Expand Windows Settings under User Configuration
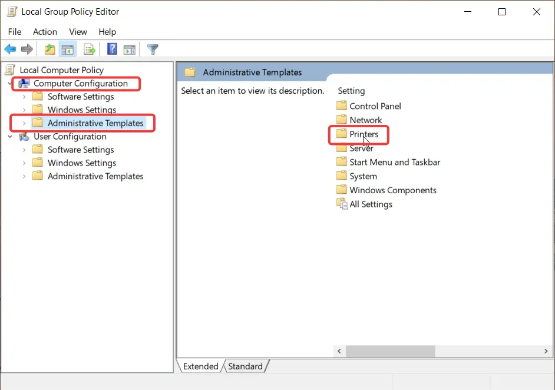Screen dimensions: 555x390 click(x=24, y=163)
